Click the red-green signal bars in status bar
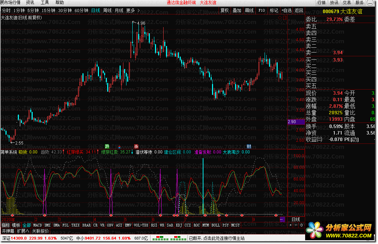This screenshot has height=244, width=378. [169, 238]
